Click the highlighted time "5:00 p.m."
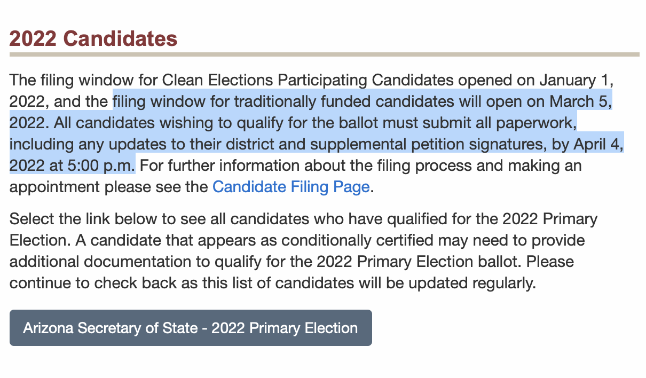The image size is (646, 378). tap(101, 166)
